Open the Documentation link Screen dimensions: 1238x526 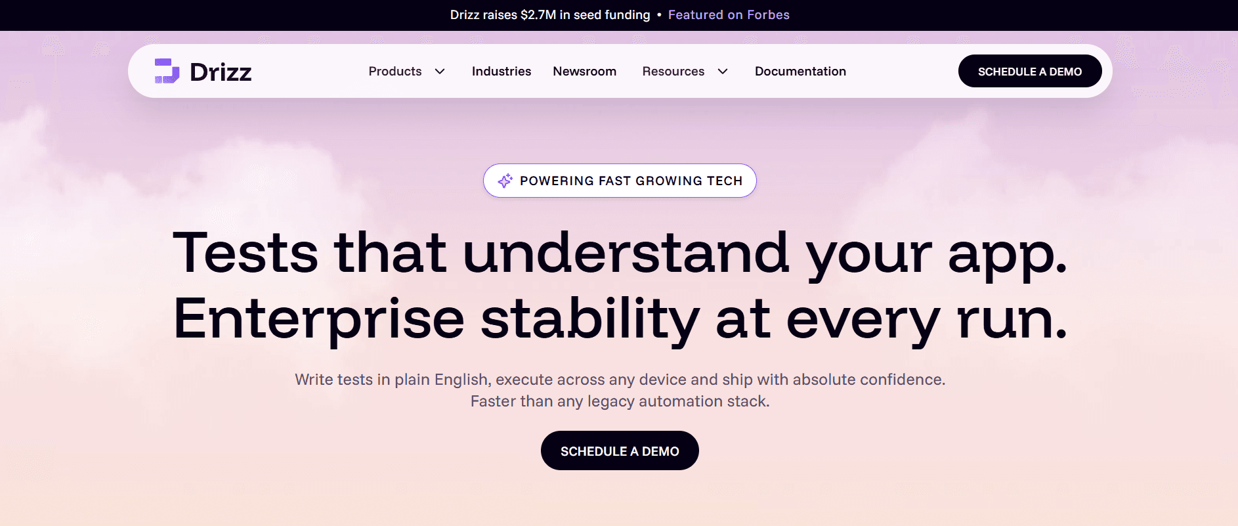click(x=800, y=72)
